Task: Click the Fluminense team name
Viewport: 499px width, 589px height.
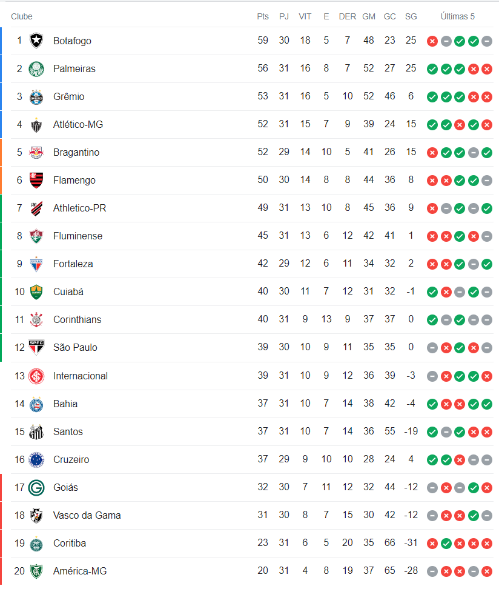Action: [x=78, y=236]
